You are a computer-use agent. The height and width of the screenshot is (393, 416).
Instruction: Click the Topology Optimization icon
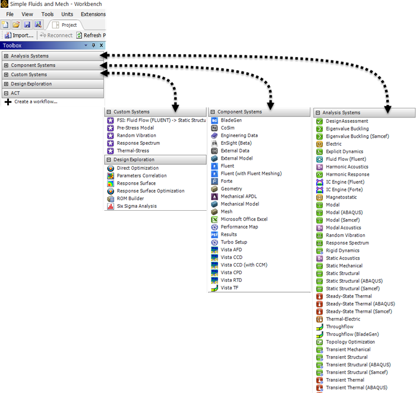(320, 342)
